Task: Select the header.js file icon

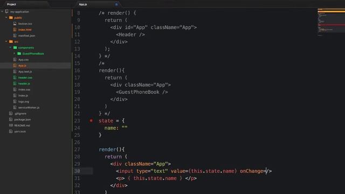Action: (15, 84)
